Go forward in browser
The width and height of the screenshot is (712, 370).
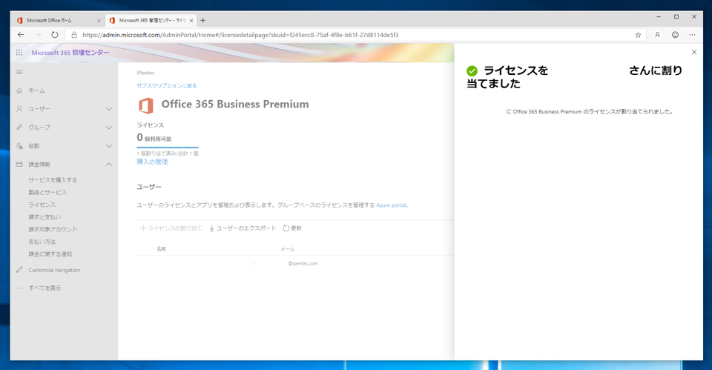pyautogui.click(x=38, y=35)
